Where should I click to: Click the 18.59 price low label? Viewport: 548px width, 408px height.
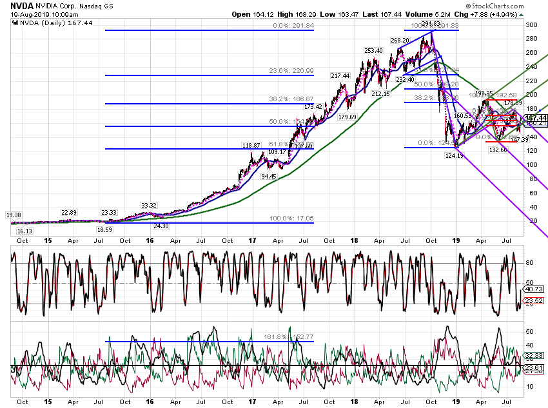point(104,230)
